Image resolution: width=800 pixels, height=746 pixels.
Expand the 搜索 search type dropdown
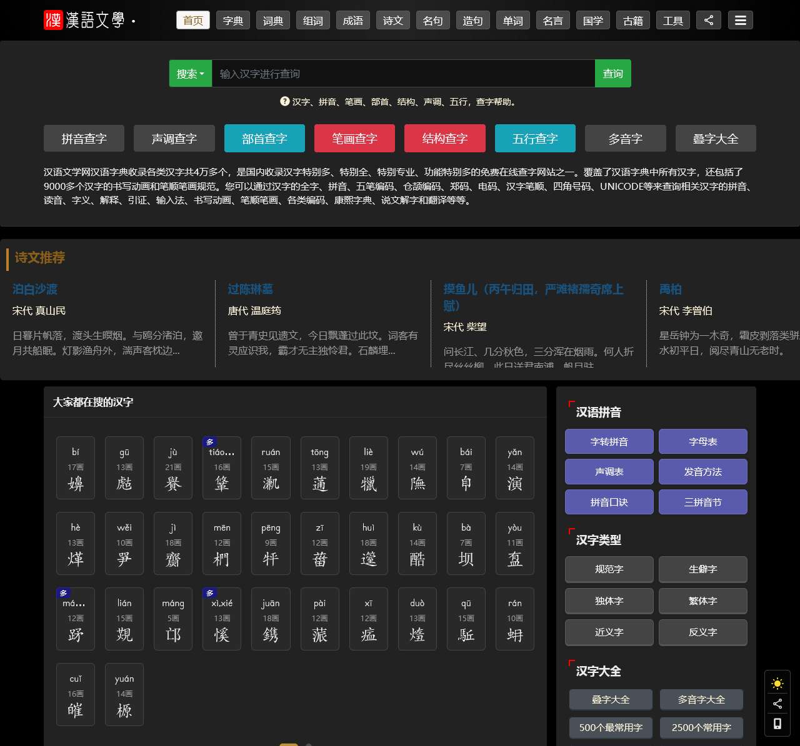coord(190,73)
